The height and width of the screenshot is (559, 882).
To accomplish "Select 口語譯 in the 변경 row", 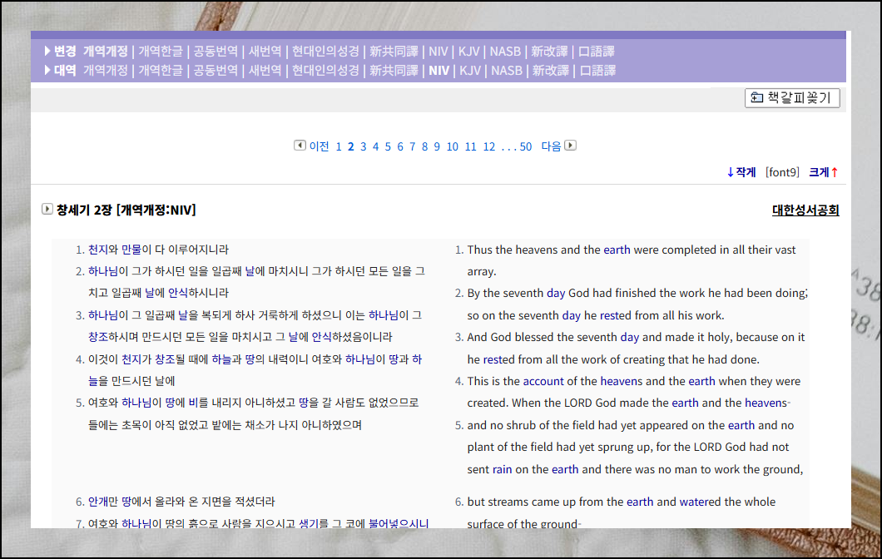I will 597,52.
